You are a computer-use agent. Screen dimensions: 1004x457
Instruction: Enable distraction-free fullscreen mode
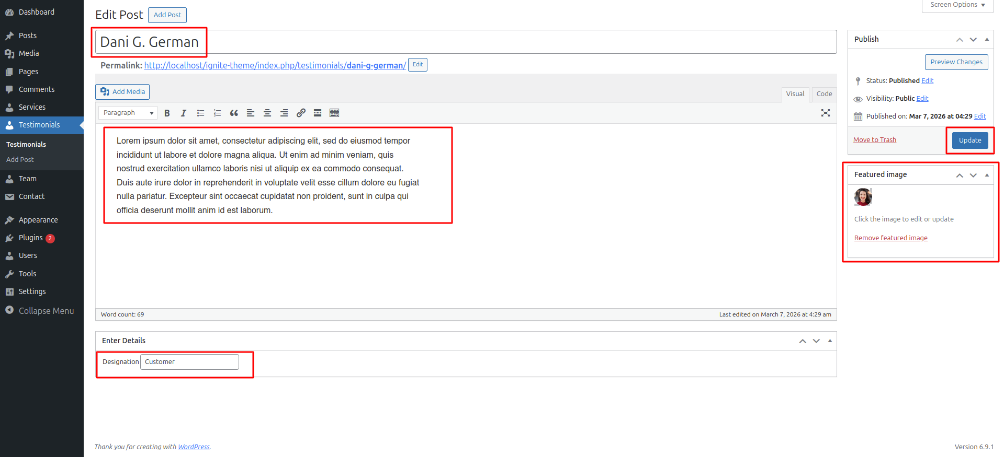pos(826,113)
